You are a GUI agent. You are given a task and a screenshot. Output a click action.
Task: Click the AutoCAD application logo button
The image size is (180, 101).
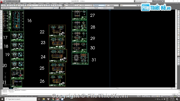1,2
